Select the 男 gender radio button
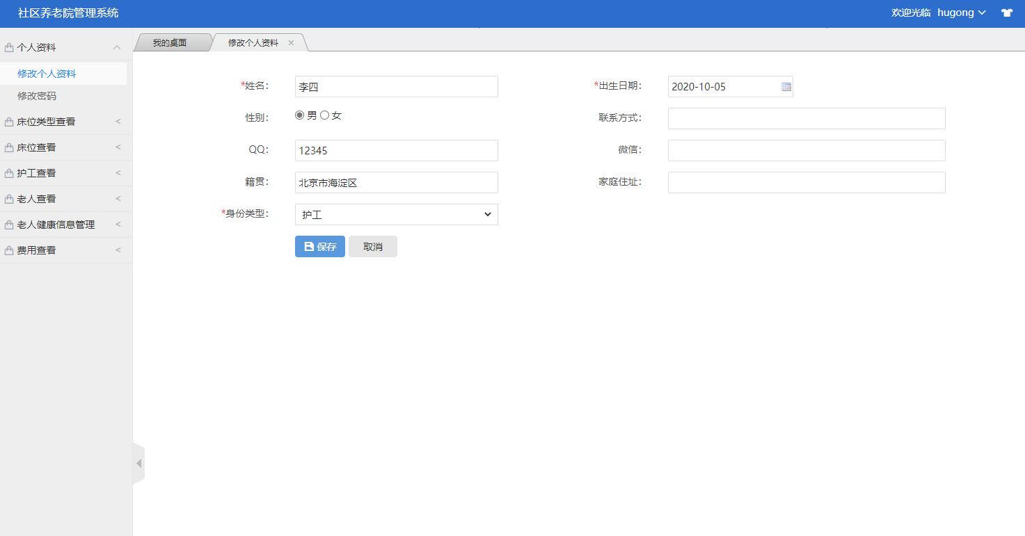Image resolution: width=1025 pixels, height=536 pixels. 300,115
